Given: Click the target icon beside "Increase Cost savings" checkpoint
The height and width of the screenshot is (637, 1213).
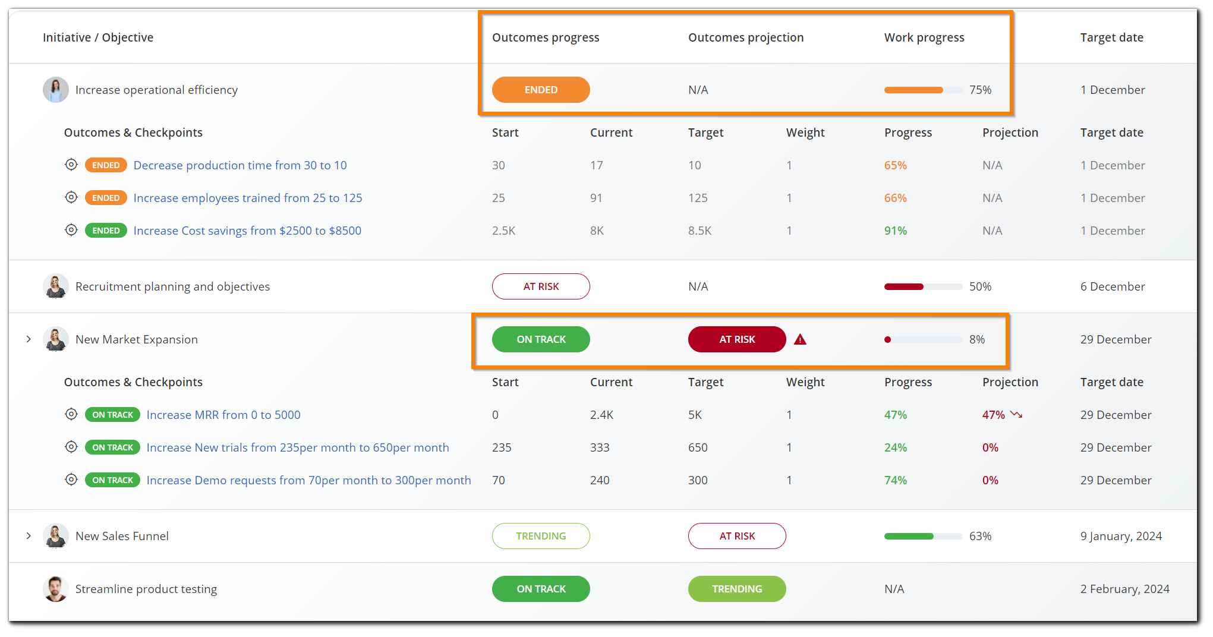Looking at the screenshot, I should pyautogui.click(x=71, y=230).
